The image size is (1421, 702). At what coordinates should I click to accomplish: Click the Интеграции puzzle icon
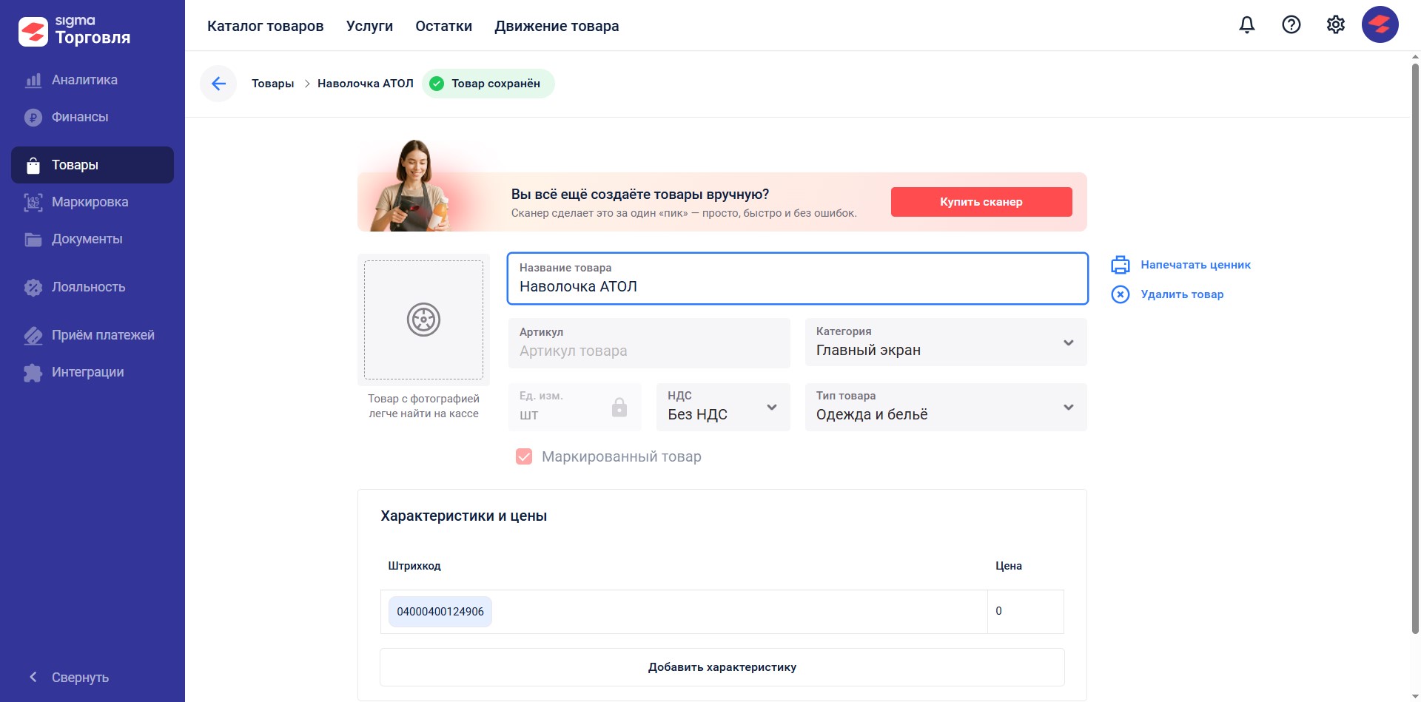point(33,372)
